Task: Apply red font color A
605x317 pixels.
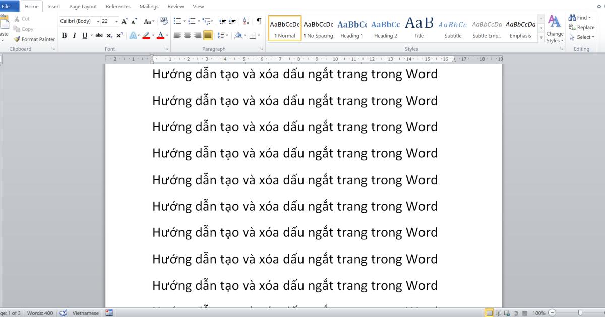Action: coord(160,35)
